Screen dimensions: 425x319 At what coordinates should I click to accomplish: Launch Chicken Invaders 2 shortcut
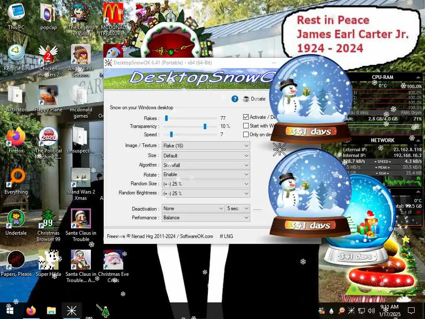coord(48,61)
